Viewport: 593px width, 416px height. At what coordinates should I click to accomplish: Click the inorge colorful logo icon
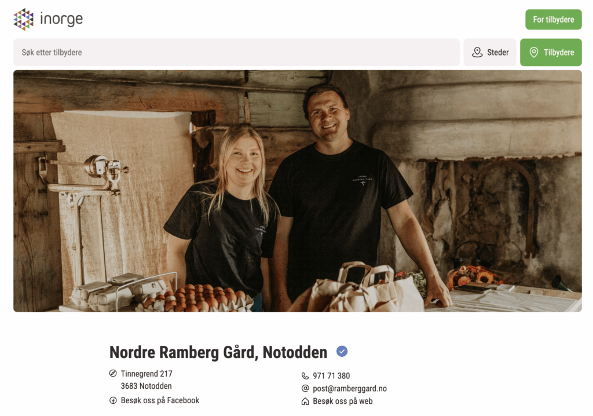[23, 19]
